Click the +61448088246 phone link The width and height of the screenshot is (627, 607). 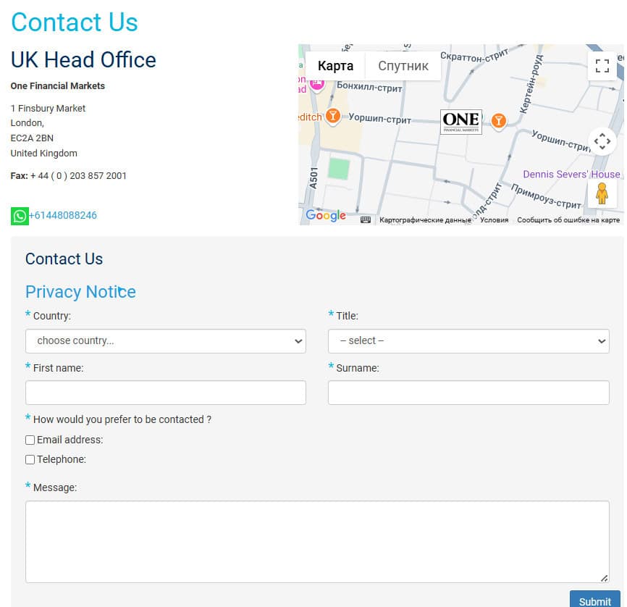point(63,216)
